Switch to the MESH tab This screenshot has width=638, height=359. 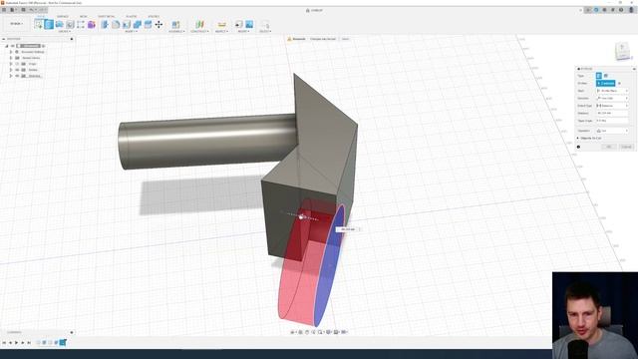[84, 17]
